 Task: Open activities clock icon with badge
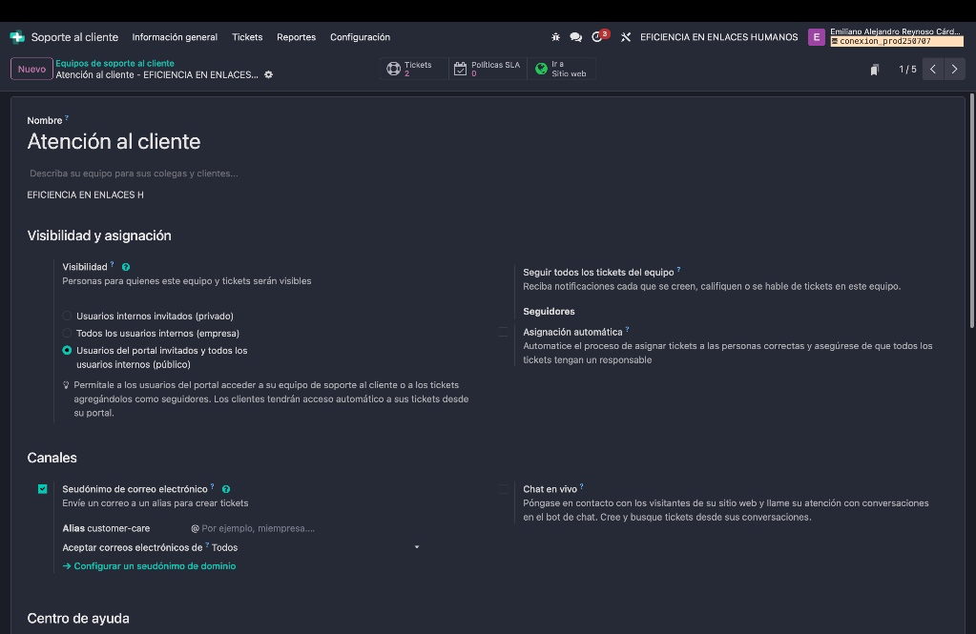tap(598, 37)
